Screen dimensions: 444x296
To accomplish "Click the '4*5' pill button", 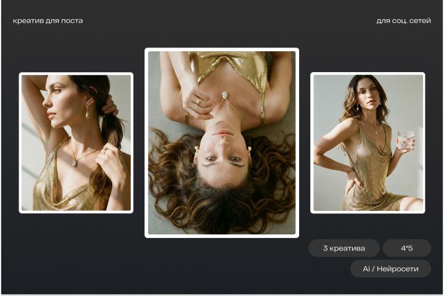I will tap(407, 248).
